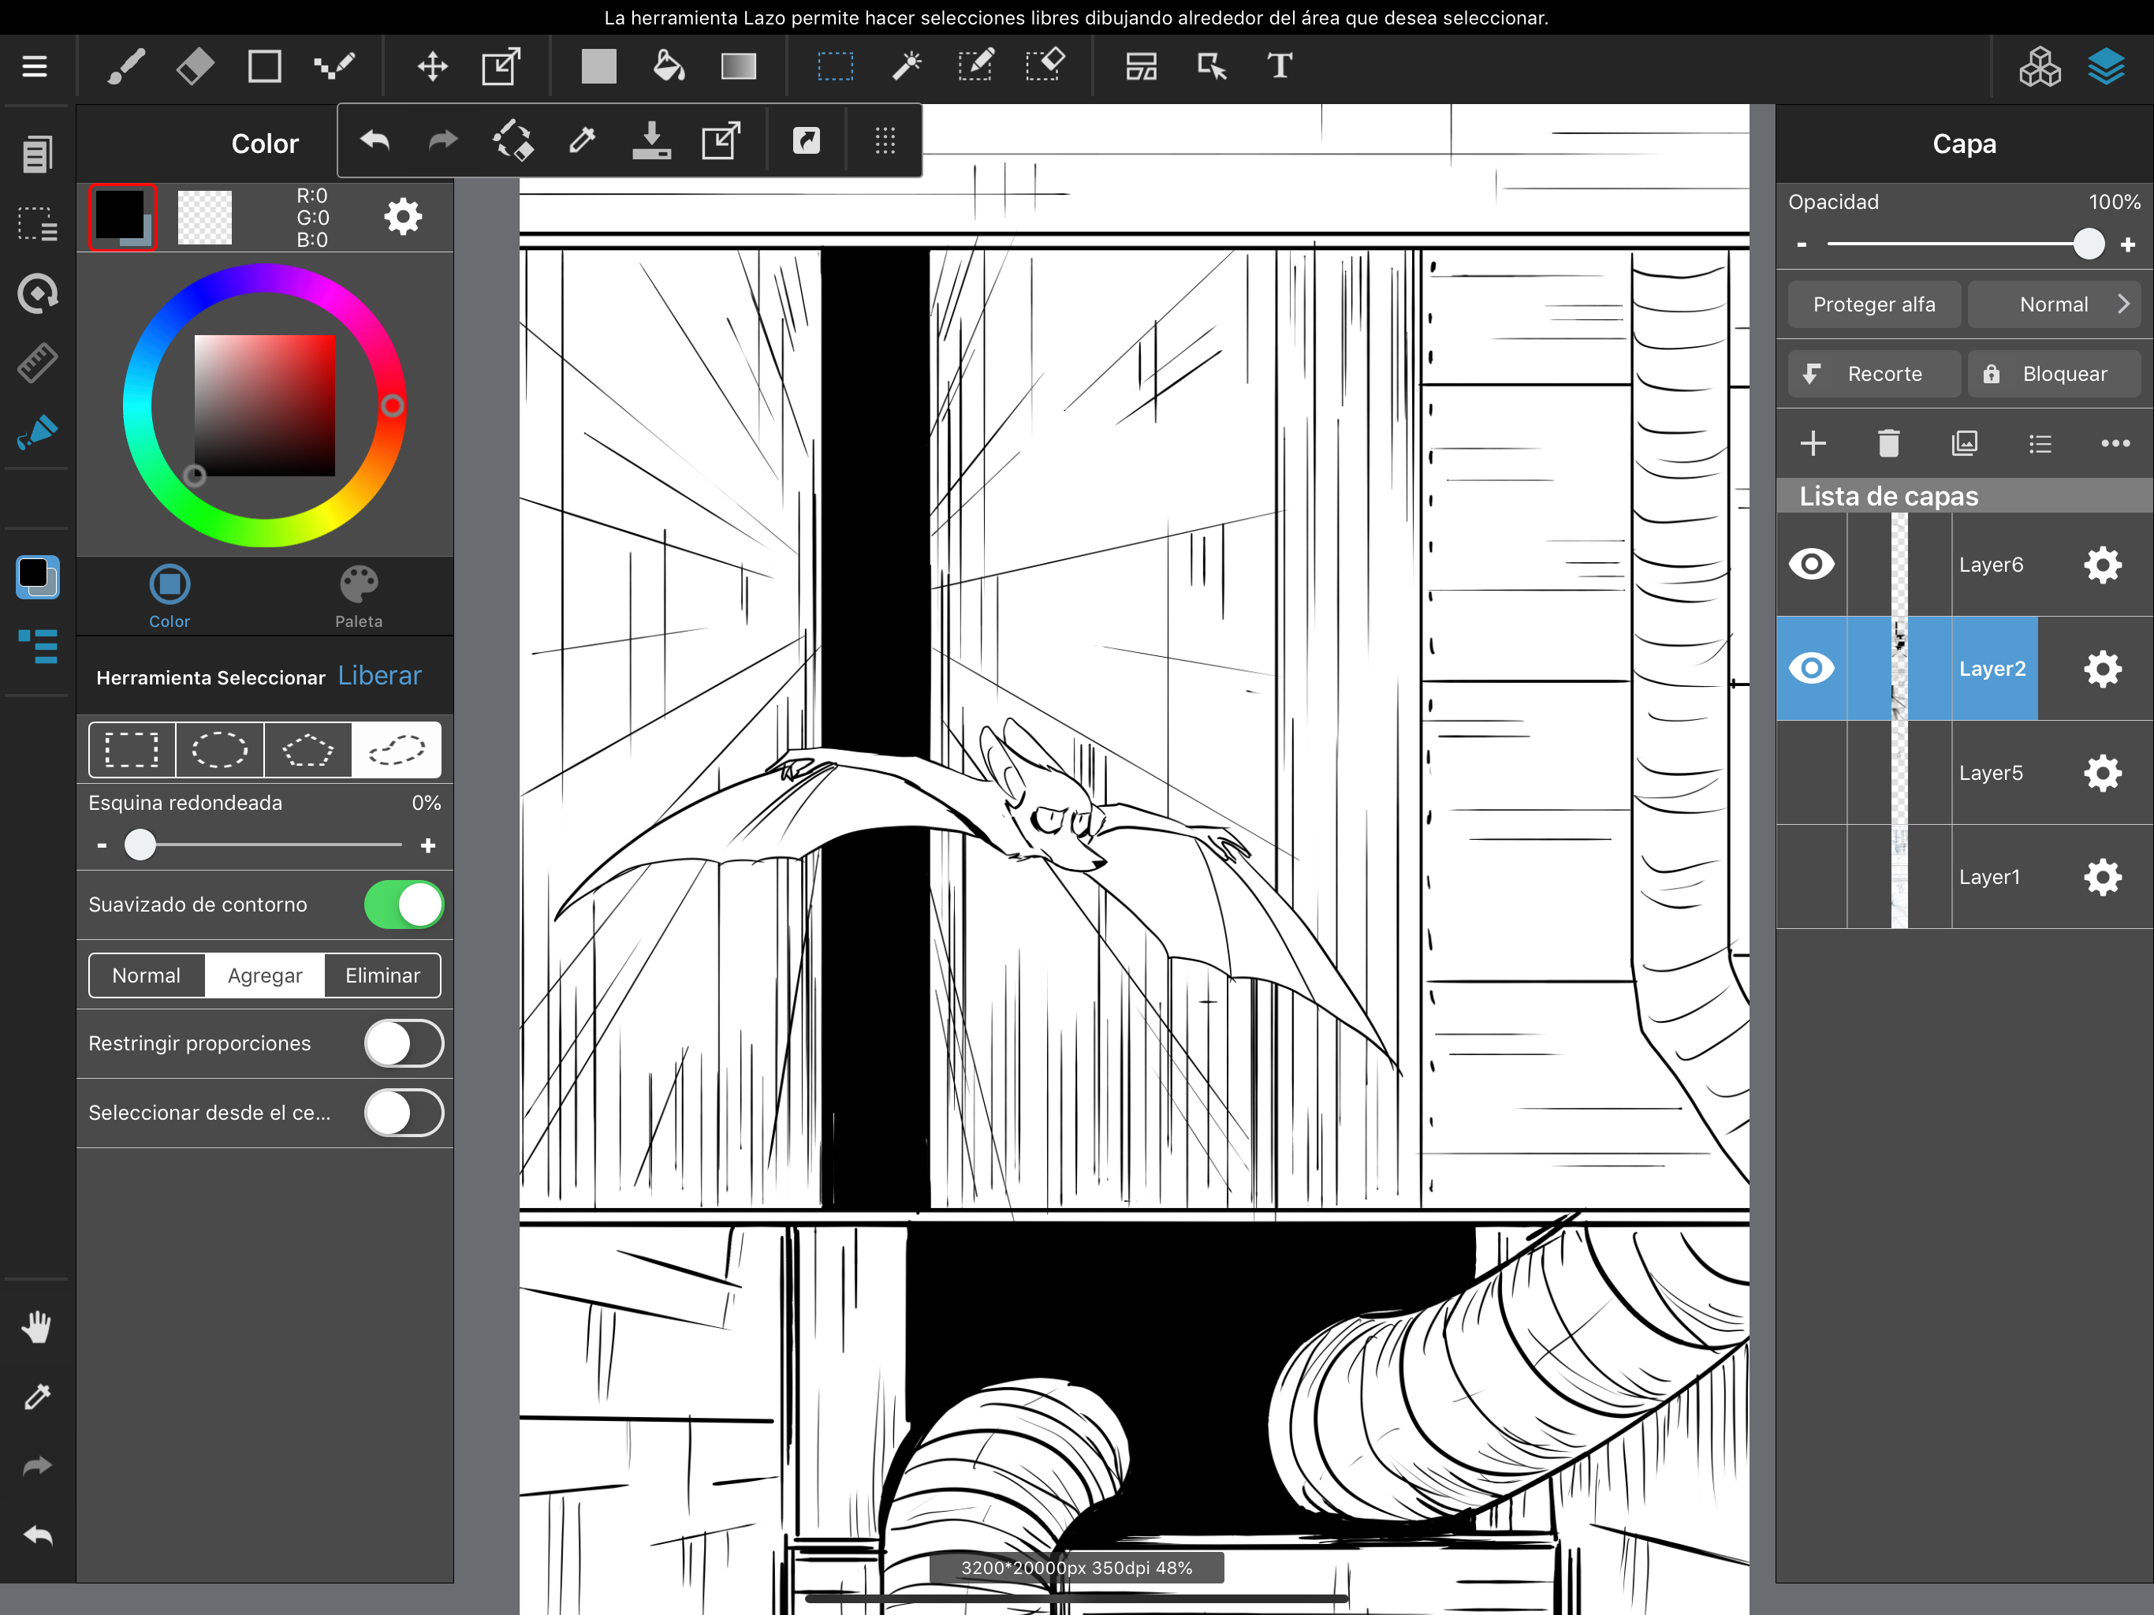Screen dimensions: 2154x1615
Task: Activate the Move tool
Action: click(432, 66)
